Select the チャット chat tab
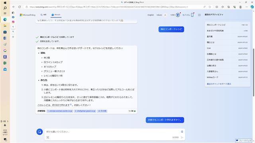This screenshot has height=143, width=255. [56, 15]
